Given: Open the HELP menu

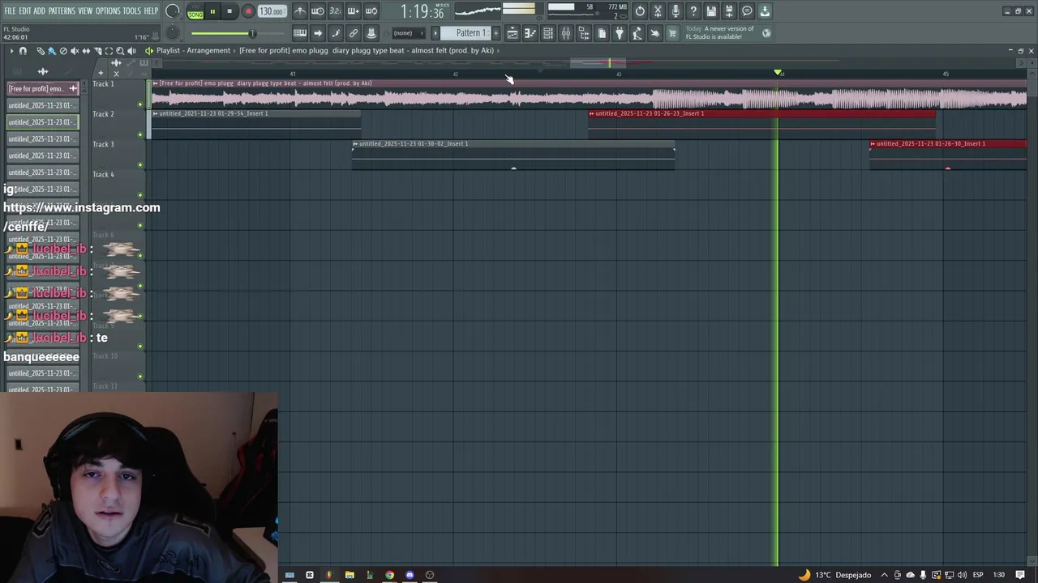Looking at the screenshot, I should coord(152,11).
